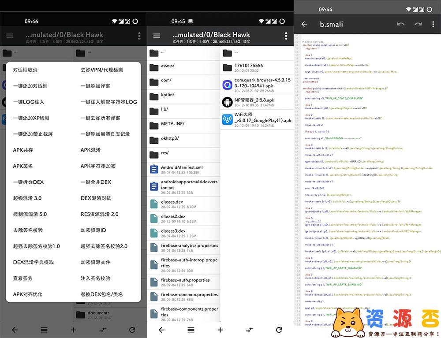Open hamburger menu in middle file manager
This screenshot has width=441, height=338.
coord(157,36)
